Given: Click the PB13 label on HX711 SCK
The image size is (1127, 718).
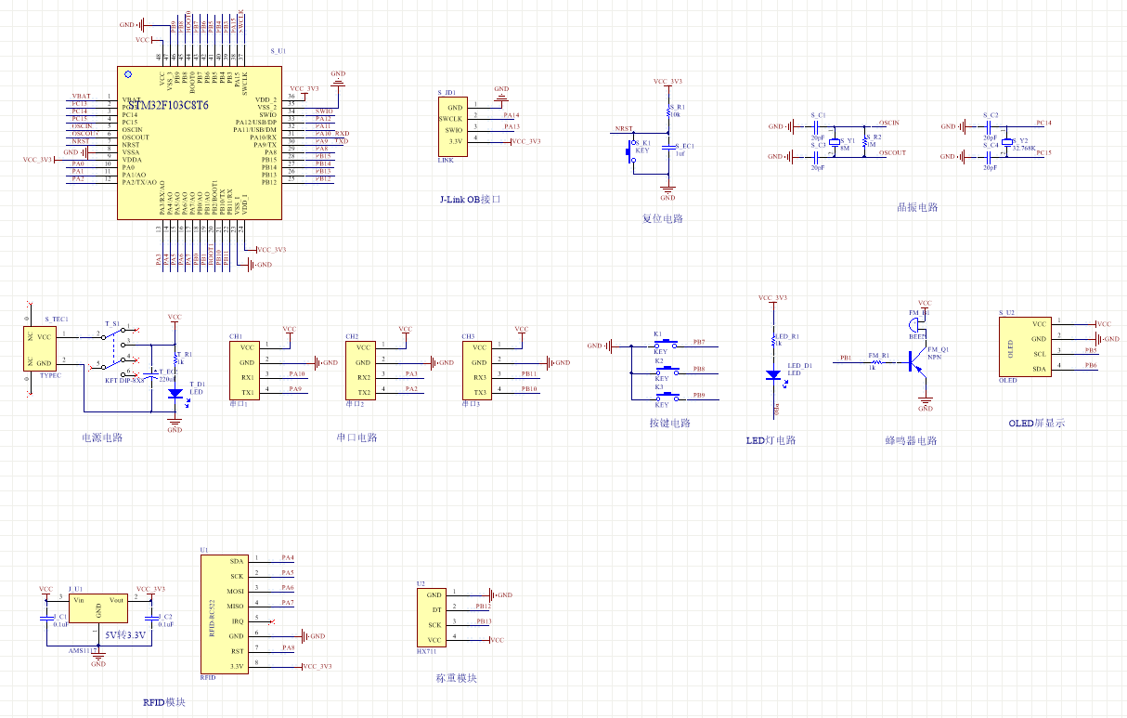Looking at the screenshot, I should [x=484, y=620].
